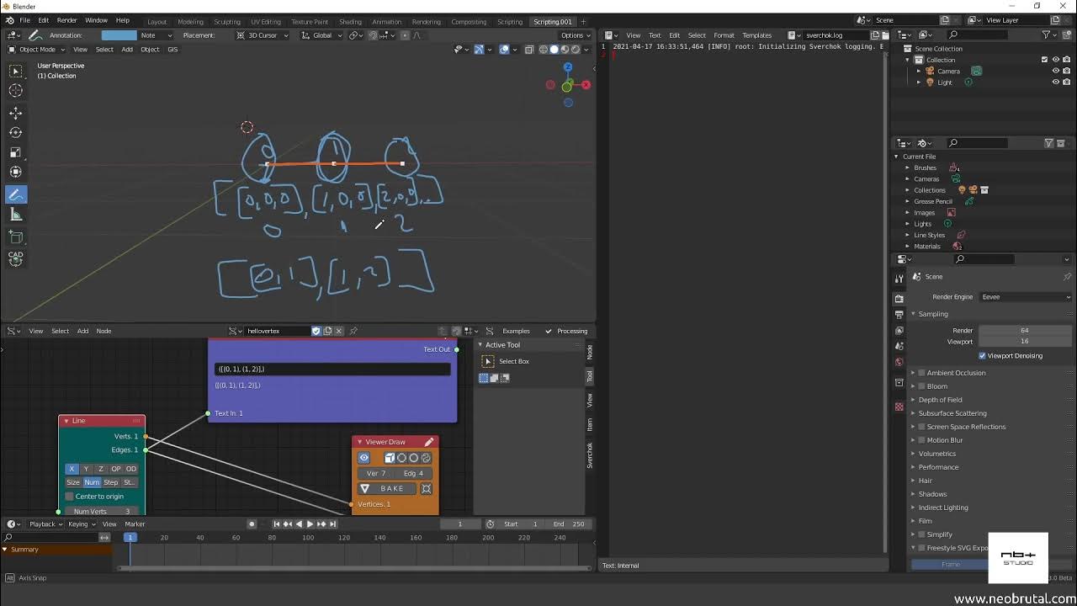Toggle fake user shield for hellovertex
This screenshot has height=606, width=1077.
tap(316, 331)
